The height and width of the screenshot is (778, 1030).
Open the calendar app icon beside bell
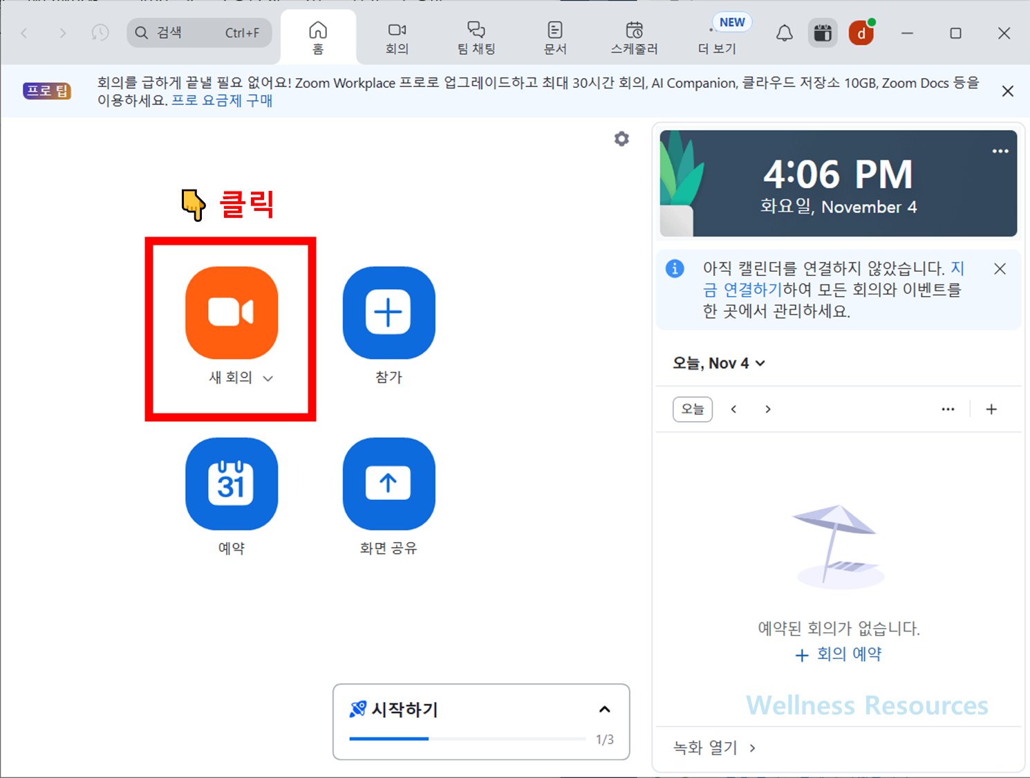(823, 33)
